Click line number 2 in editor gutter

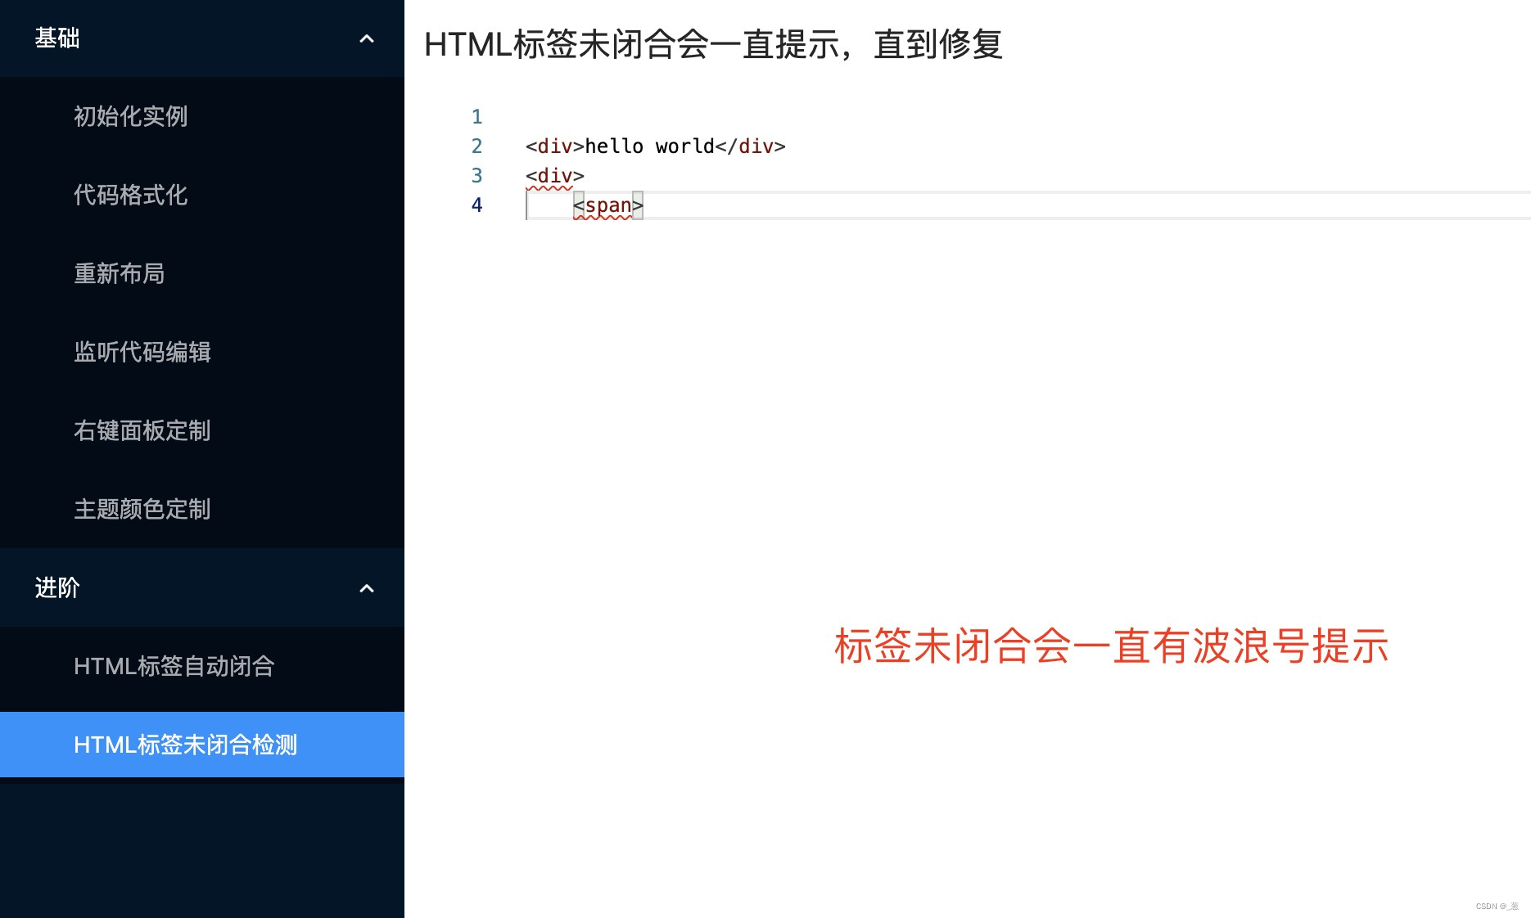pyautogui.click(x=476, y=146)
